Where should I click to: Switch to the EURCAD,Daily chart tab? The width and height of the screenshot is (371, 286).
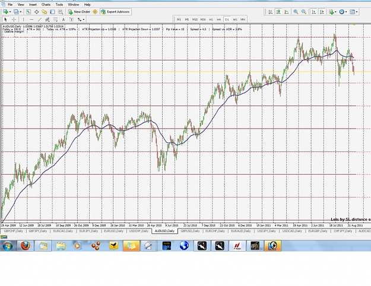pos(63,231)
